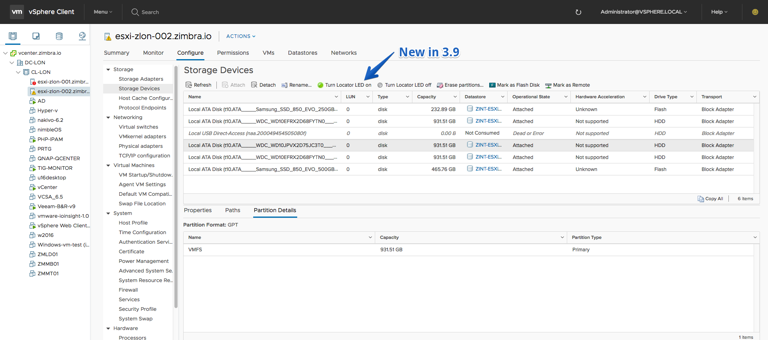Click the Mark as Remote icon
Image resolution: width=768 pixels, height=340 pixels.
click(548, 85)
